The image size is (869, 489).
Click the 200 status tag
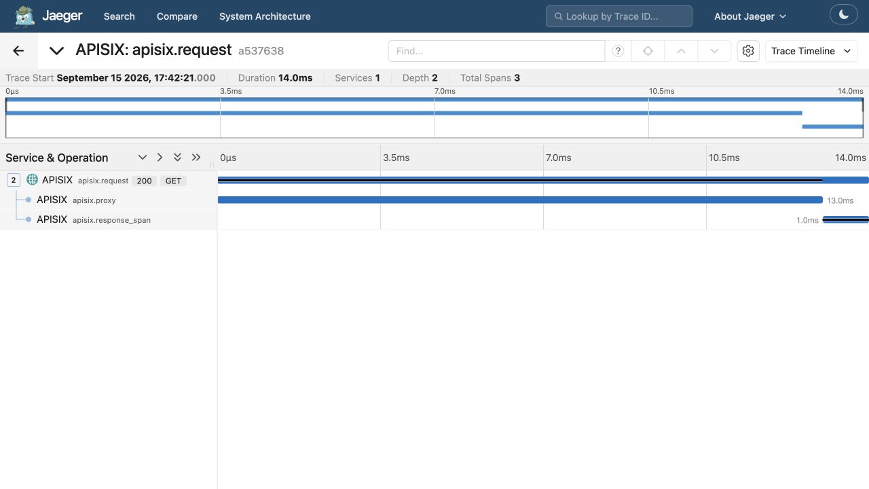click(x=144, y=181)
